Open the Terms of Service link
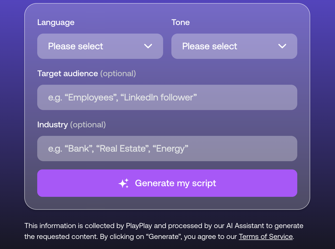Viewport: 335px width, 249px height. (x=266, y=237)
